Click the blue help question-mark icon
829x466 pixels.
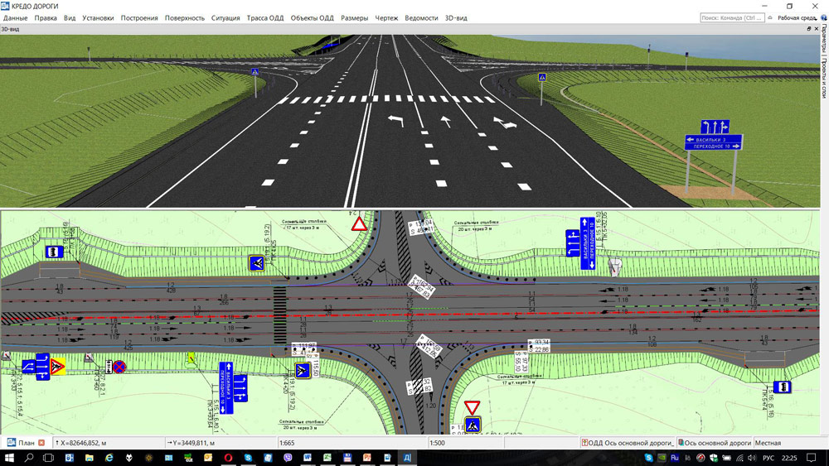824,17
